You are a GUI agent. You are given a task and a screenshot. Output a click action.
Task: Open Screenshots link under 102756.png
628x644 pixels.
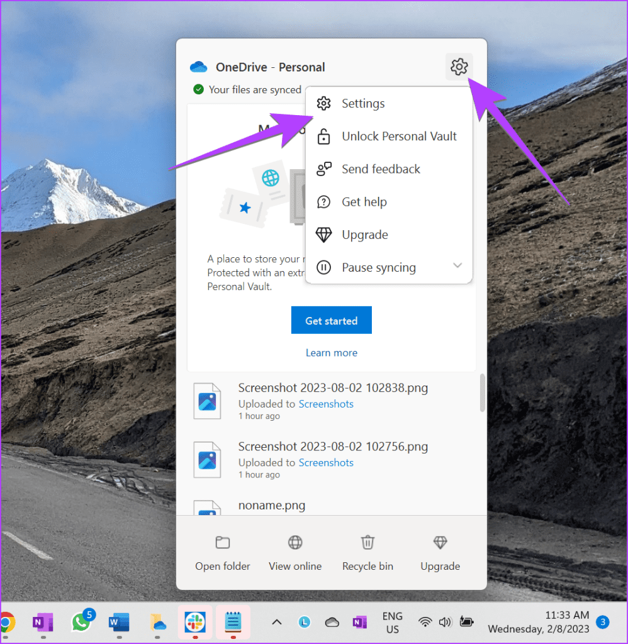tap(325, 463)
